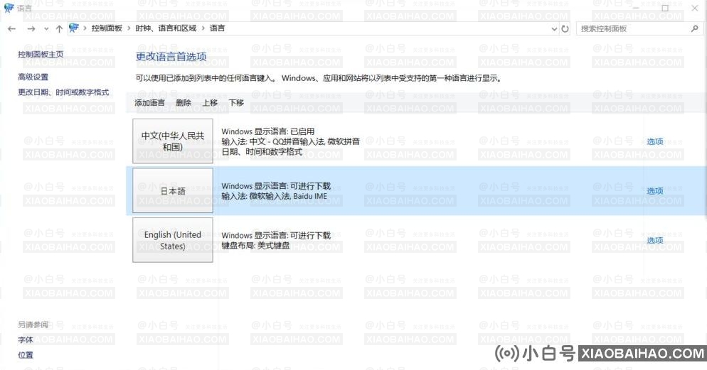Click 删除 to remove the language
Viewport: 707px width, 370px height.
(x=184, y=103)
